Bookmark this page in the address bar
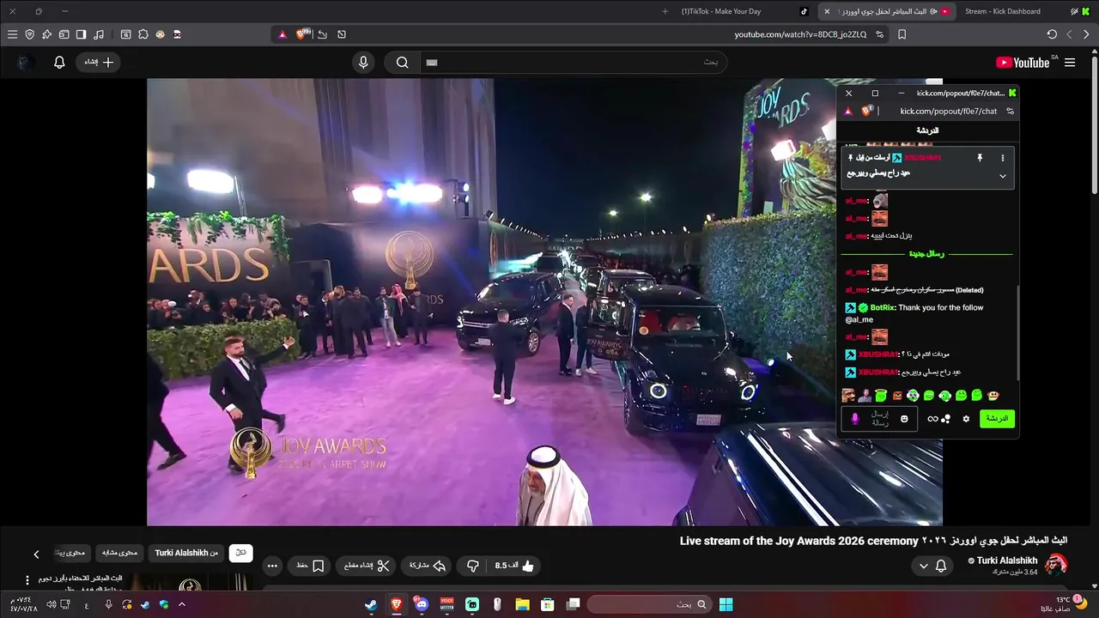 902,34
